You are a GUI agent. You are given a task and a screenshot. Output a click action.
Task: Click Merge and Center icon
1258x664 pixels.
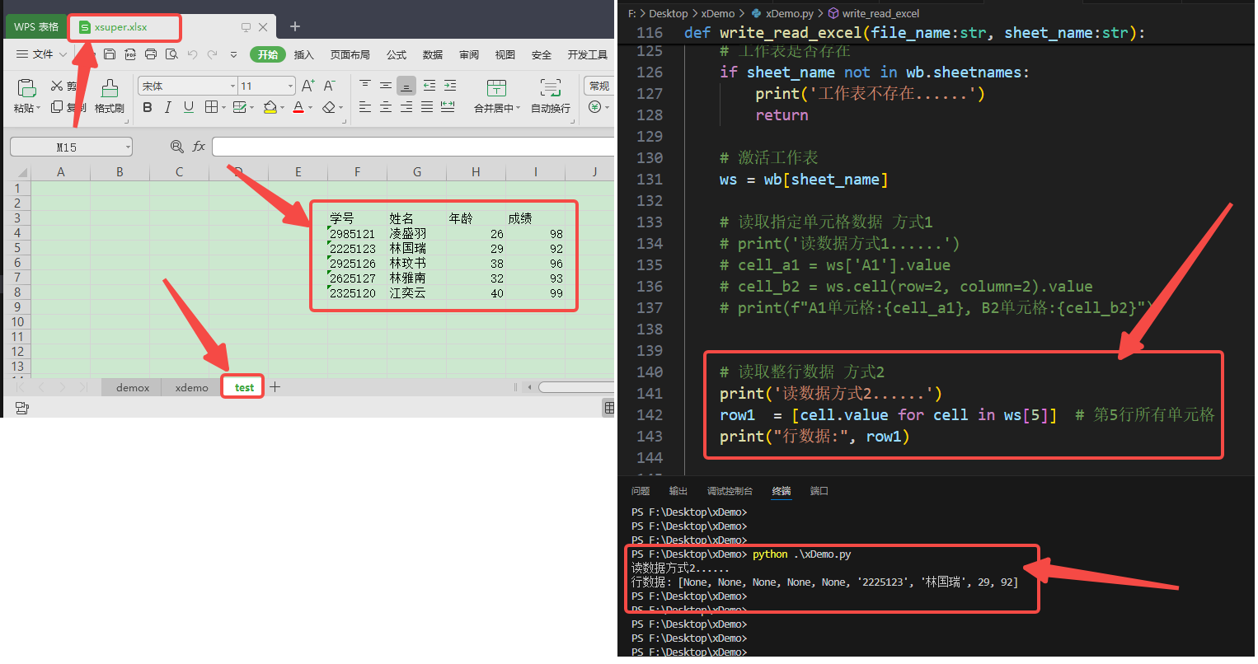click(x=496, y=88)
